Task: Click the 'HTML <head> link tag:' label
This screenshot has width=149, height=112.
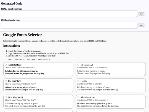Action: [x=11, y=9]
